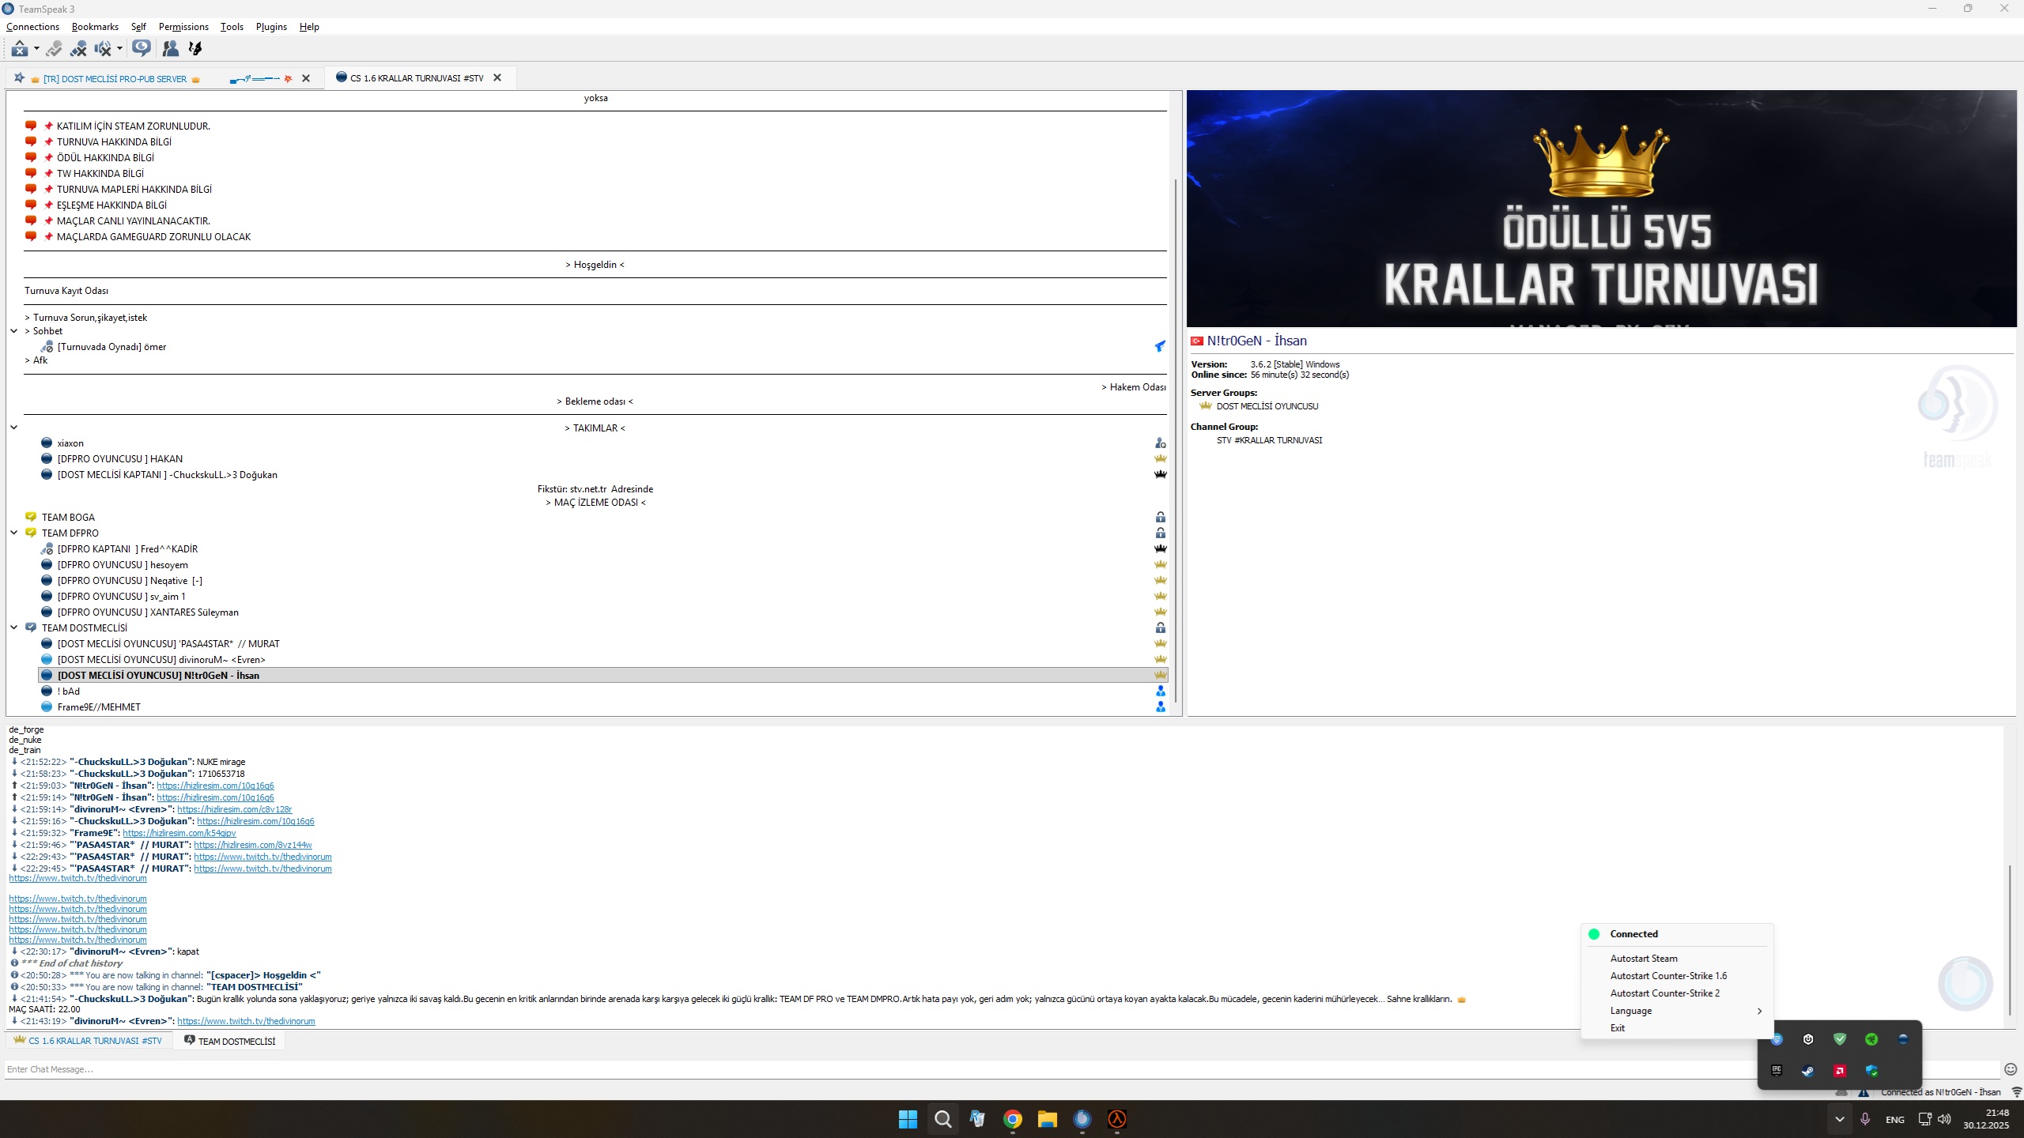Click the AMD Software tray icon
2024x1138 pixels.
(x=1840, y=1071)
